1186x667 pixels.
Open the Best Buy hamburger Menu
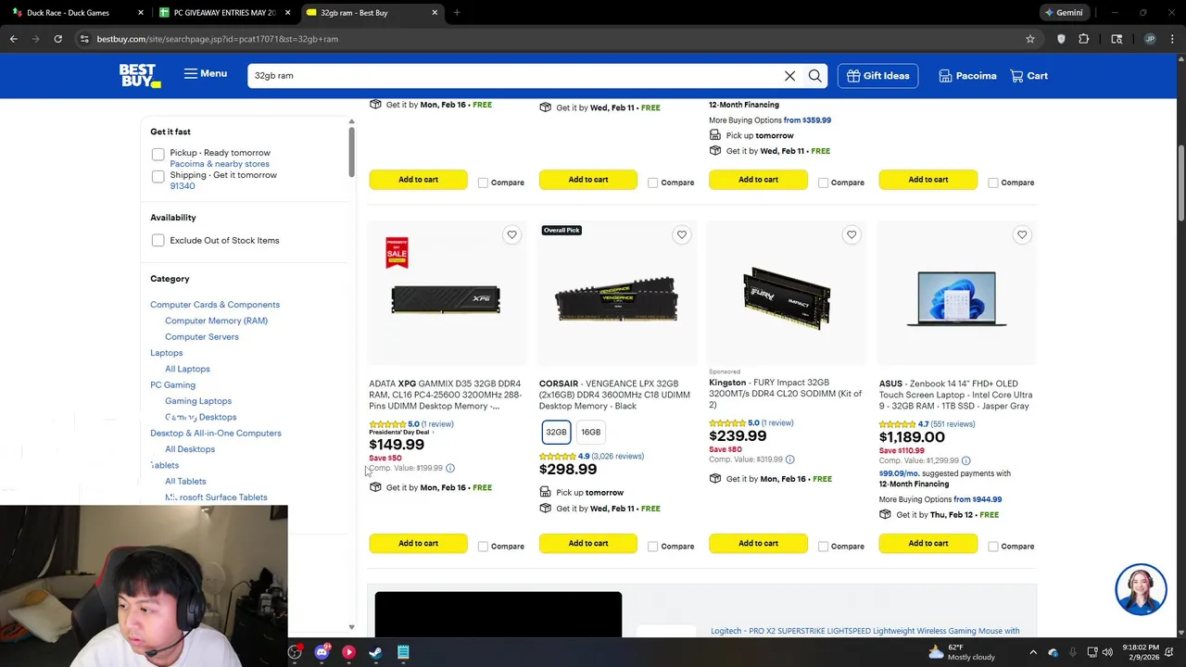pyautogui.click(x=205, y=73)
